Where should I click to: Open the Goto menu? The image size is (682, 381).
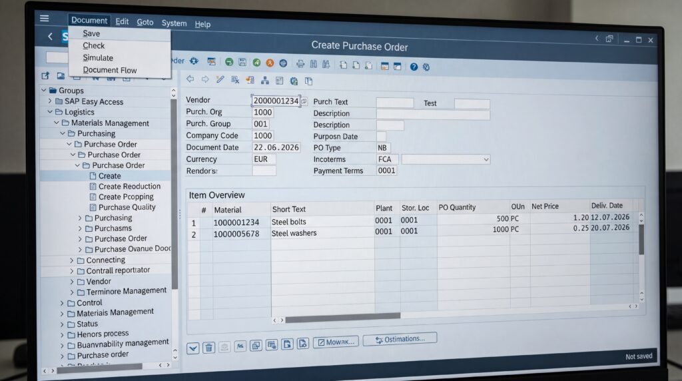[145, 22]
